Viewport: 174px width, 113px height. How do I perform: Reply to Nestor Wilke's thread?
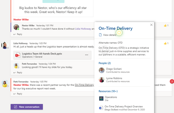(x=18, y=34)
